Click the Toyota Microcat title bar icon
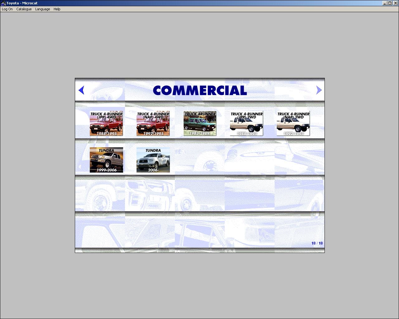399x319 pixels. 3,3
